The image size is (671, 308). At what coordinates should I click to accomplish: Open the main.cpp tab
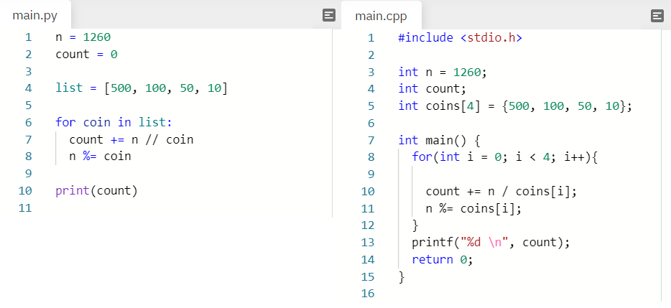coord(381,17)
